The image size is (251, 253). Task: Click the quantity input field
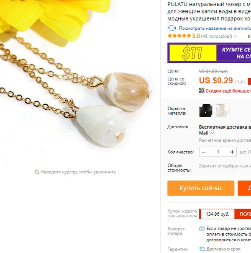pyautogui.click(x=218, y=152)
